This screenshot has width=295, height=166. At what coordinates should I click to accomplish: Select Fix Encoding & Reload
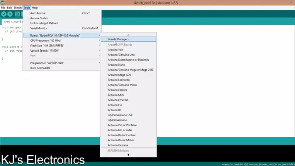point(62,23)
